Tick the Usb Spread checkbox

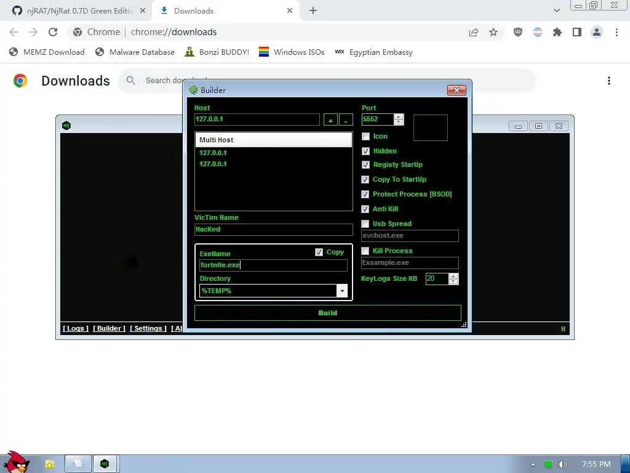(x=365, y=224)
